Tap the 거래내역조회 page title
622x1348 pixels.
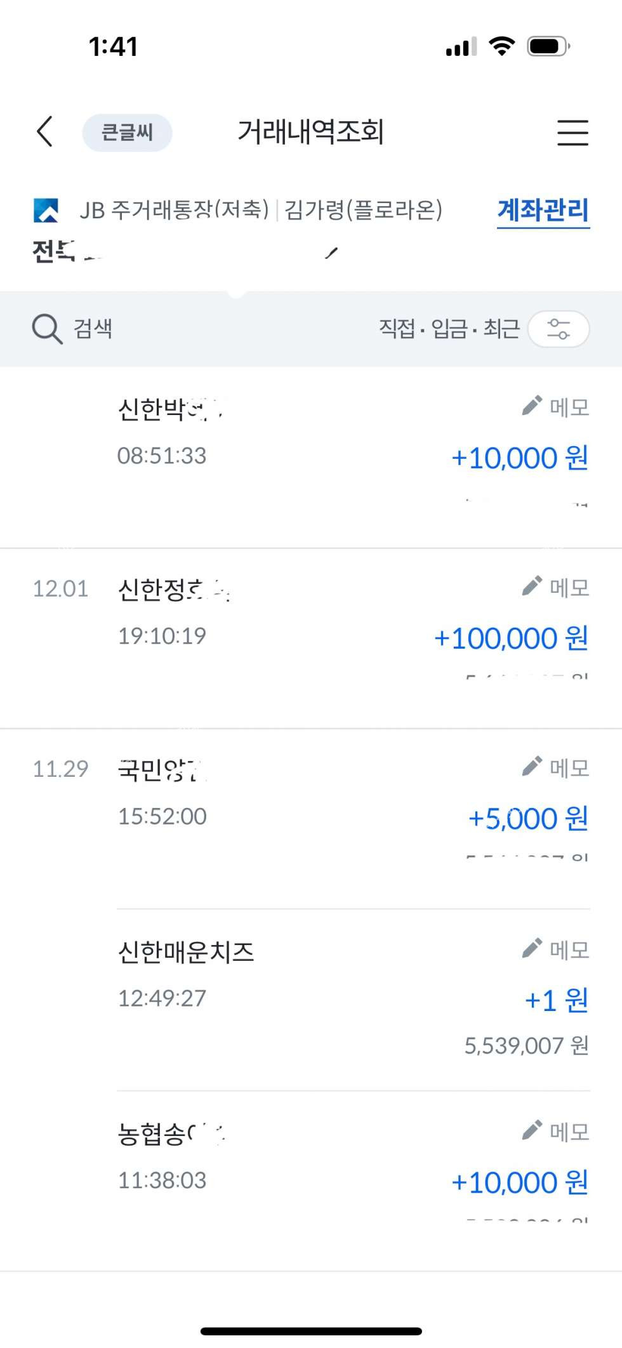(310, 132)
